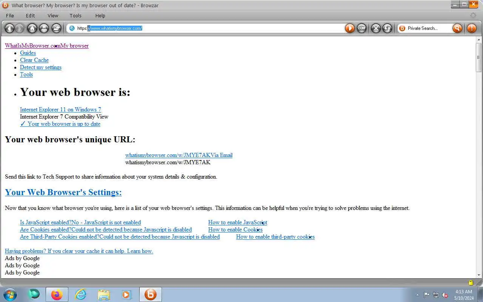Go to the Home page icon
This screenshot has width=483, height=302.
pyautogui.click(x=32, y=28)
